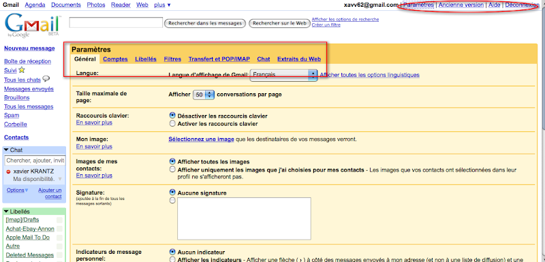Click Rechercher dans les messages button

pos(205,23)
